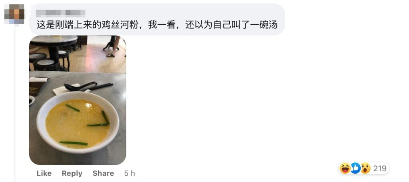The height and width of the screenshot is (182, 409).
Task: Click the surprised Wow reaction emoji
Action: pyautogui.click(x=365, y=168)
